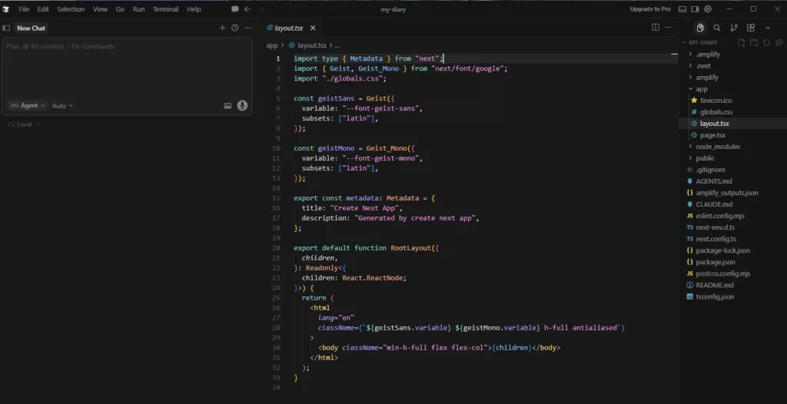
Task: Open the Source Control view
Action: 733,28
